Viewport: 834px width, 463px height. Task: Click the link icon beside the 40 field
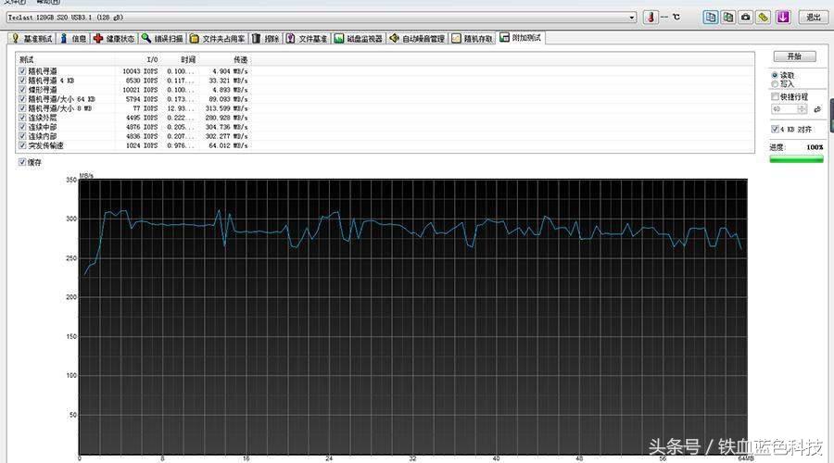point(817,109)
